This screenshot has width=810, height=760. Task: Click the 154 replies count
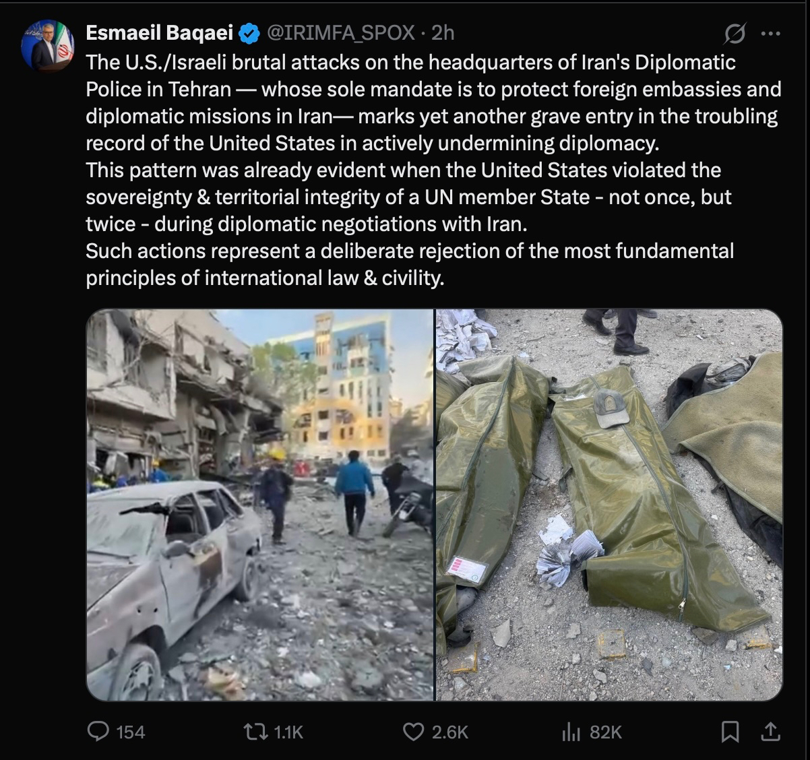(131, 732)
